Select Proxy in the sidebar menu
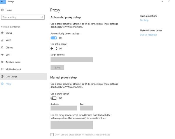 point(8,84)
